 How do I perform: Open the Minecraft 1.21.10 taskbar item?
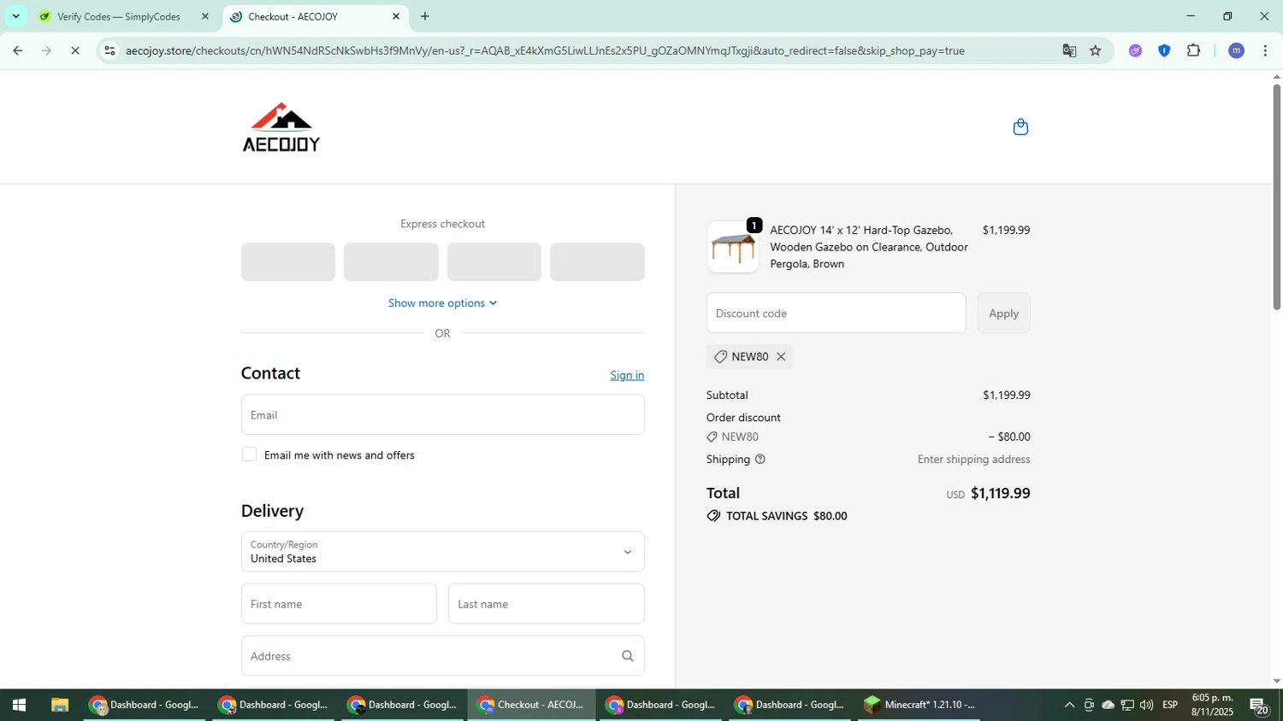tap(919, 706)
